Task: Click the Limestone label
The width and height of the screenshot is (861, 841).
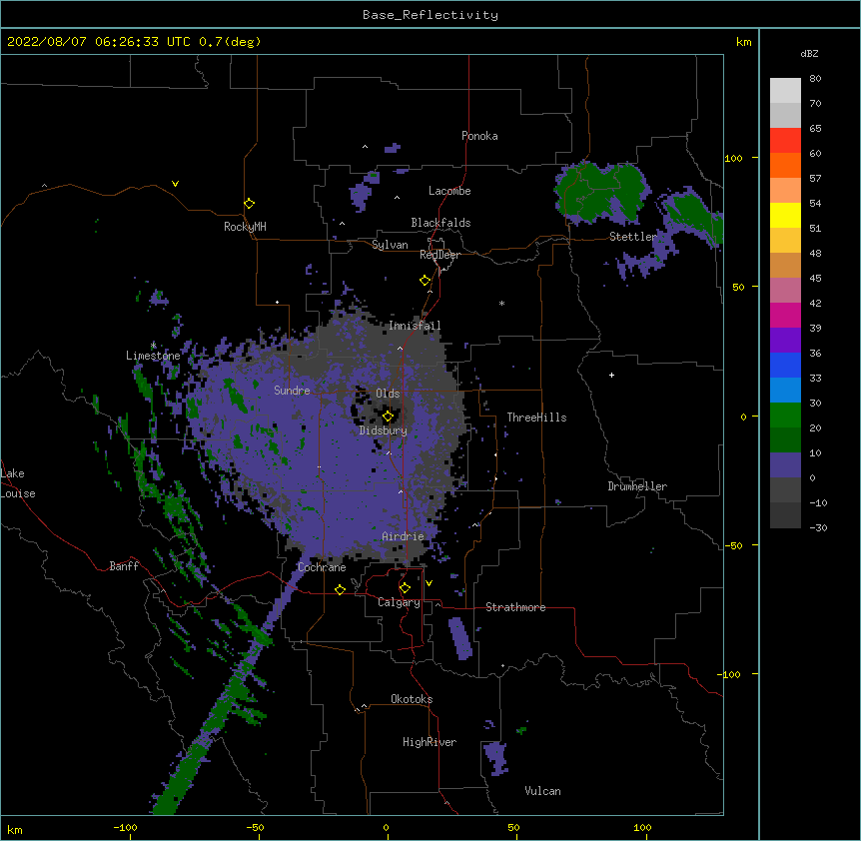Action: click(x=153, y=356)
